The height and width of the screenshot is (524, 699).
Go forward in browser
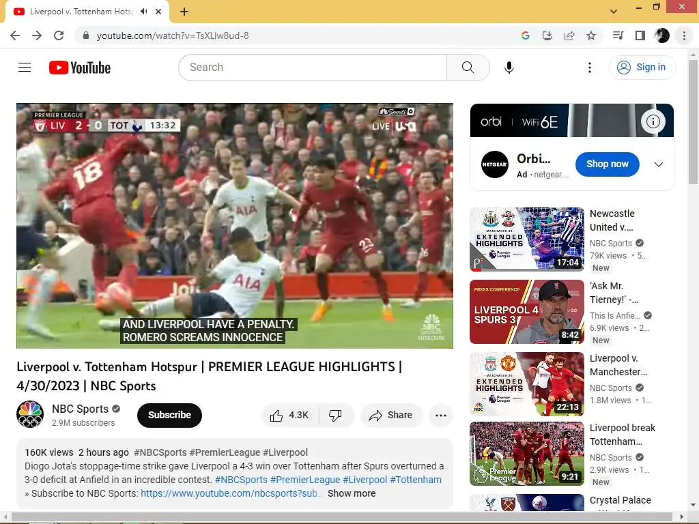(37, 35)
